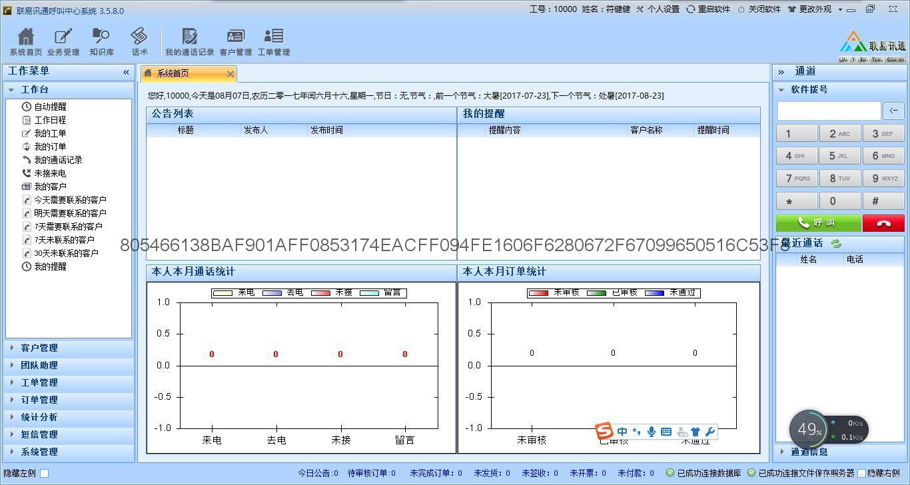The height and width of the screenshot is (485, 910).
Task: Expand the 通道信息 section
Action: click(840, 452)
